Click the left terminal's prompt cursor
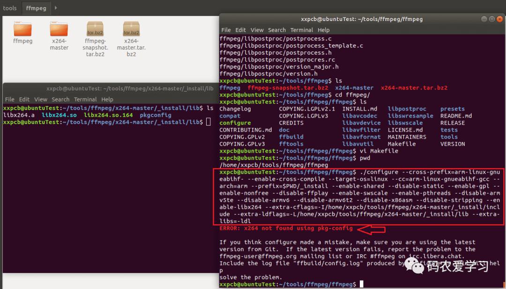Image resolution: width=506 pixels, height=289 pixels. click(x=208, y=122)
